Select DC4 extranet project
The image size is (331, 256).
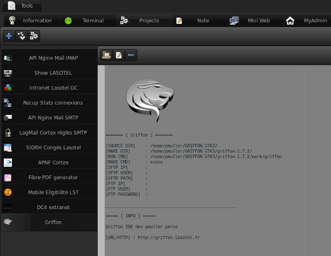(x=49, y=208)
